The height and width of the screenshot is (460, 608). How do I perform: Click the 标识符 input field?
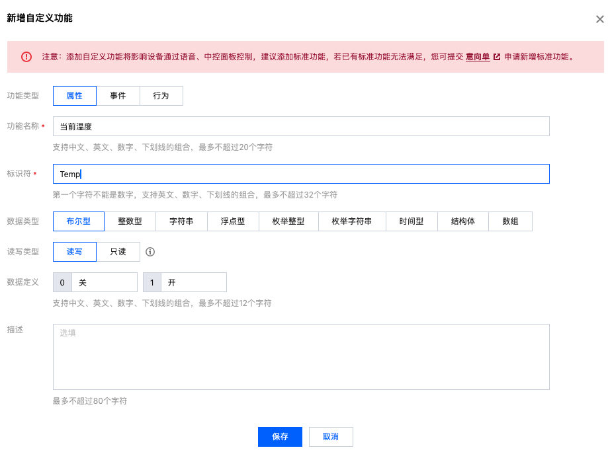click(301, 174)
